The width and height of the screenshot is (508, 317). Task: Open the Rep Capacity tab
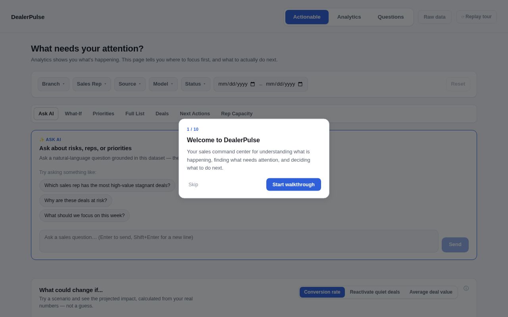(x=237, y=114)
